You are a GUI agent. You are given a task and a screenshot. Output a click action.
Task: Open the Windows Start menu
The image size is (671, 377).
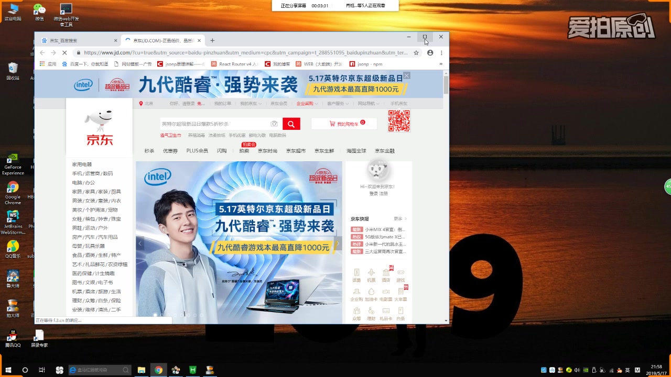8,370
